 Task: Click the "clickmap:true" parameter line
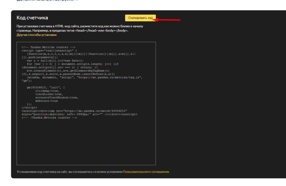click(47, 91)
